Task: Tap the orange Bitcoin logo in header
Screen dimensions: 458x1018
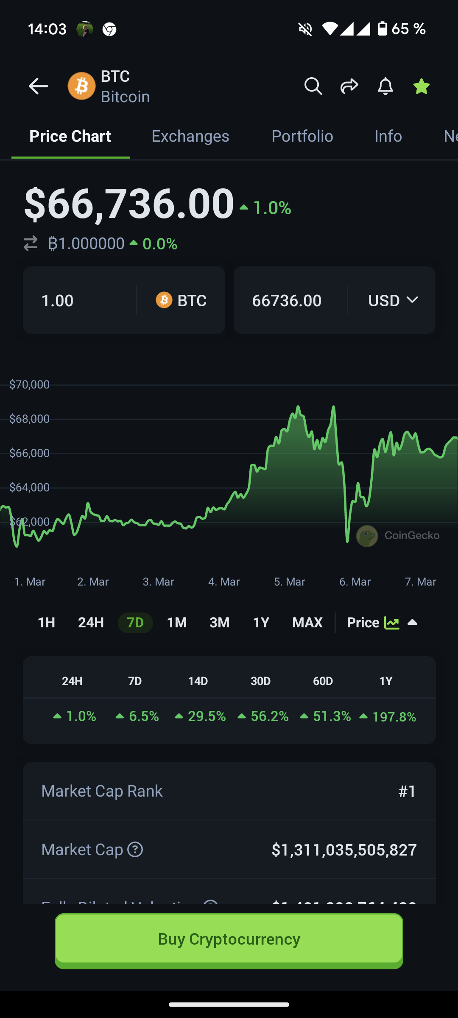Action: (x=81, y=86)
